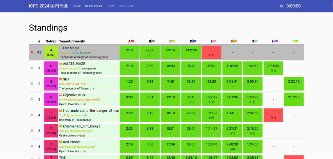
Task: Pin the SPJ team row
Action: (32, 84)
